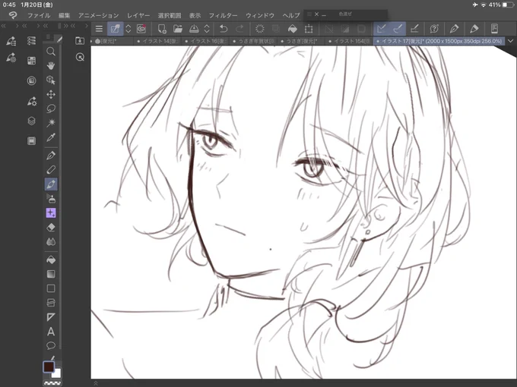This screenshot has height=387, width=517.
Task: Toggle Snap to Grid
Action: tap(414, 29)
